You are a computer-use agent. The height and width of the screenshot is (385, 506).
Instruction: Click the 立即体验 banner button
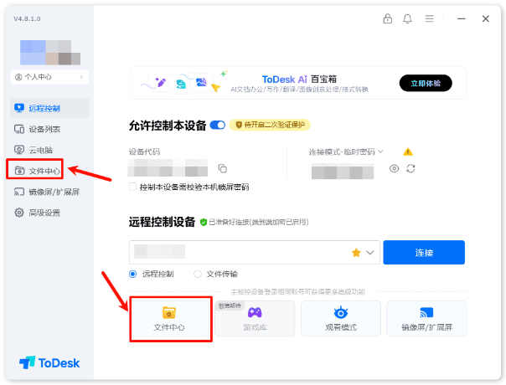[426, 83]
